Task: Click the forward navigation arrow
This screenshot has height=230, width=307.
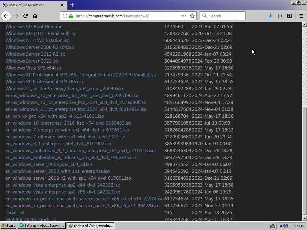Action: (x=16, y=16)
